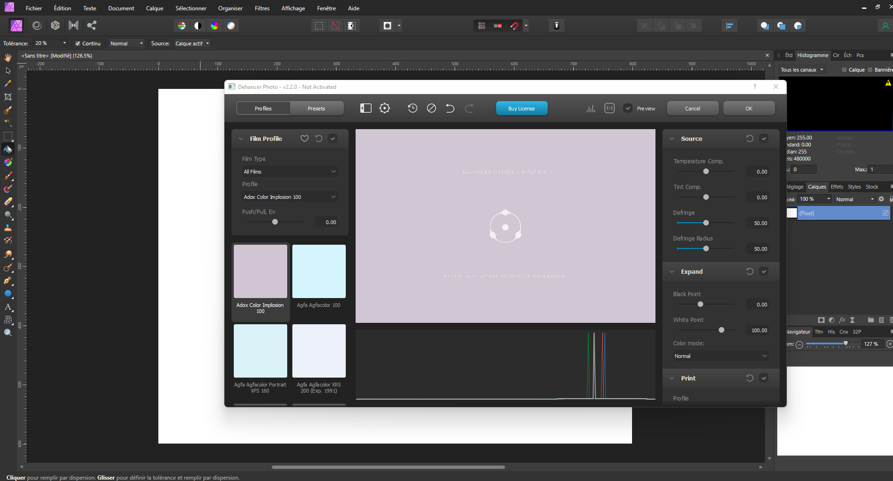Select the Agfa Agfacolor 100 profile thumbnail
Viewport: 893px width, 481px height.
pos(319,271)
